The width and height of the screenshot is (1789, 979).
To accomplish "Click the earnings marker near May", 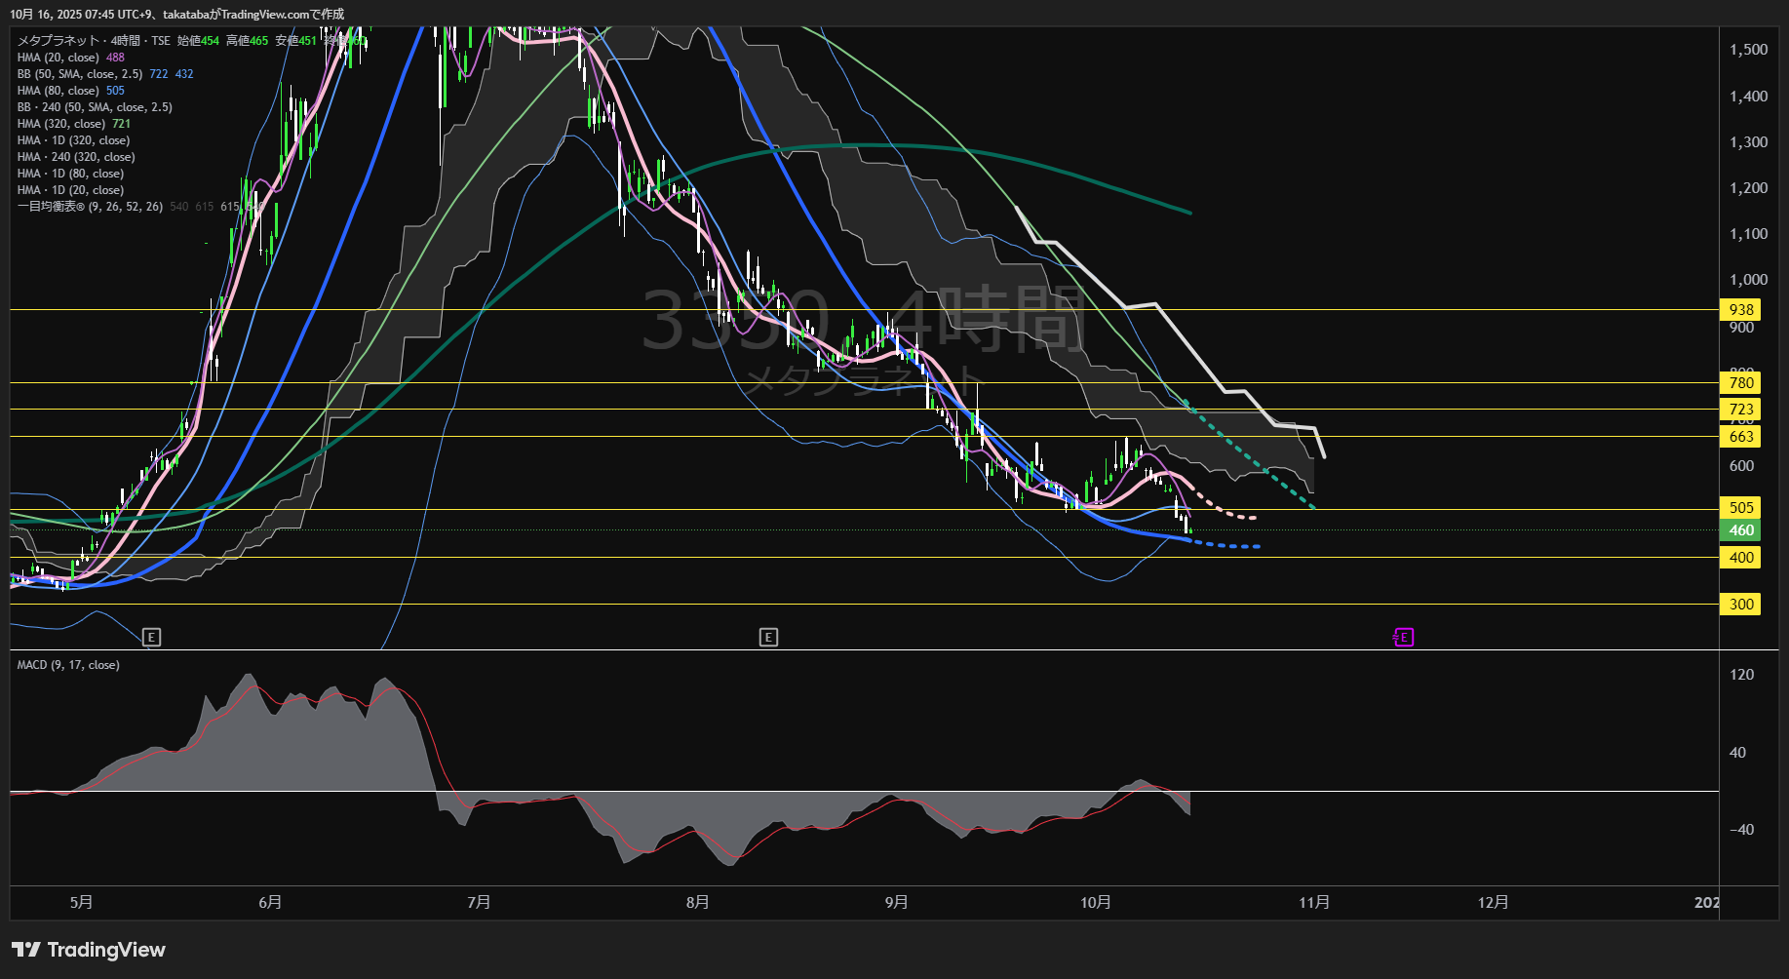I will 151,638.
